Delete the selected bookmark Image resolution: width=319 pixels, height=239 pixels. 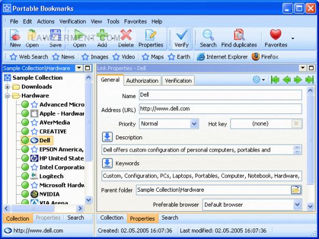[126, 38]
